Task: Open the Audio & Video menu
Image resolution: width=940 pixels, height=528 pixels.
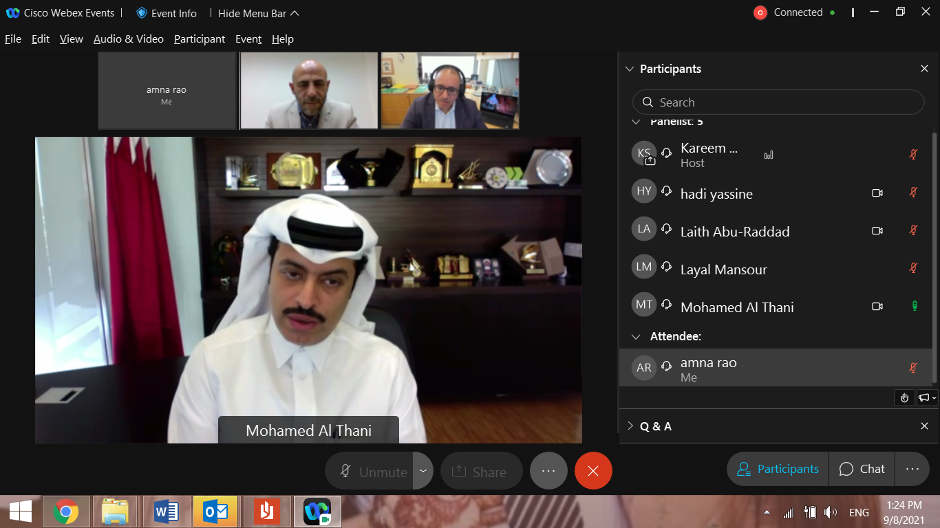Action: [x=128, y=39]
